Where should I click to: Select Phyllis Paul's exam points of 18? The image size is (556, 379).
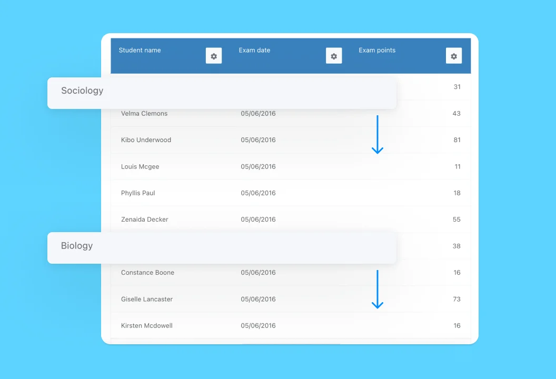456,193
